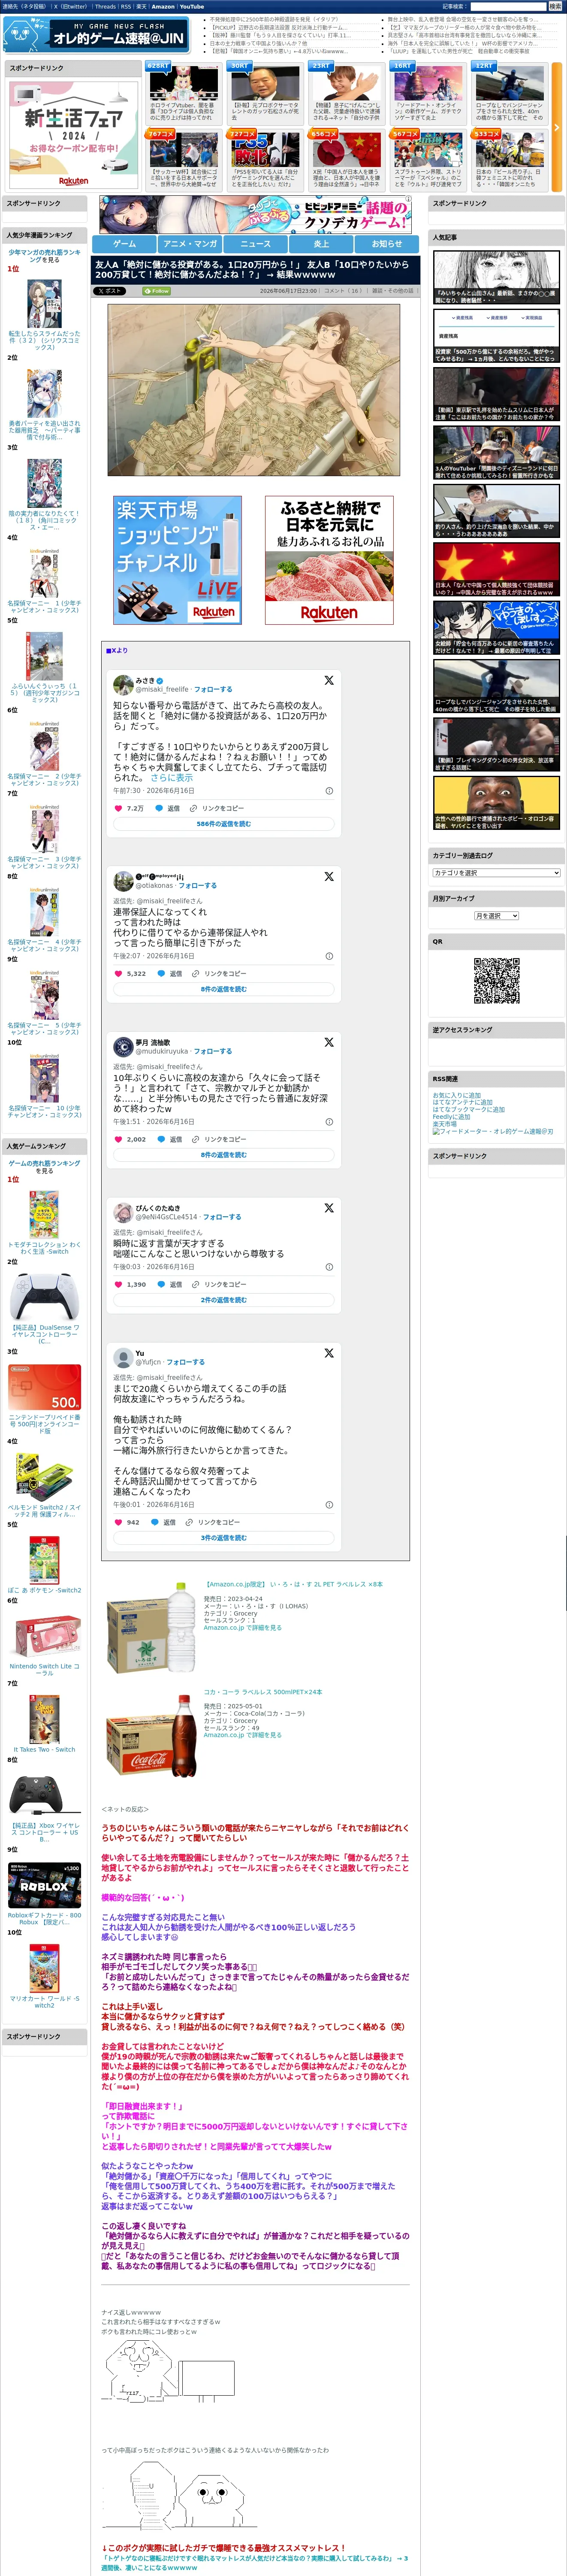Click the X logo on びんくのたぬき's tweet

click(x=329, y=1208)
